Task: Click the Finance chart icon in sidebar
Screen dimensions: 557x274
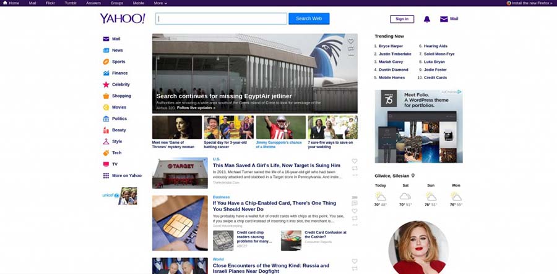Action: click(x=106, y=73)
